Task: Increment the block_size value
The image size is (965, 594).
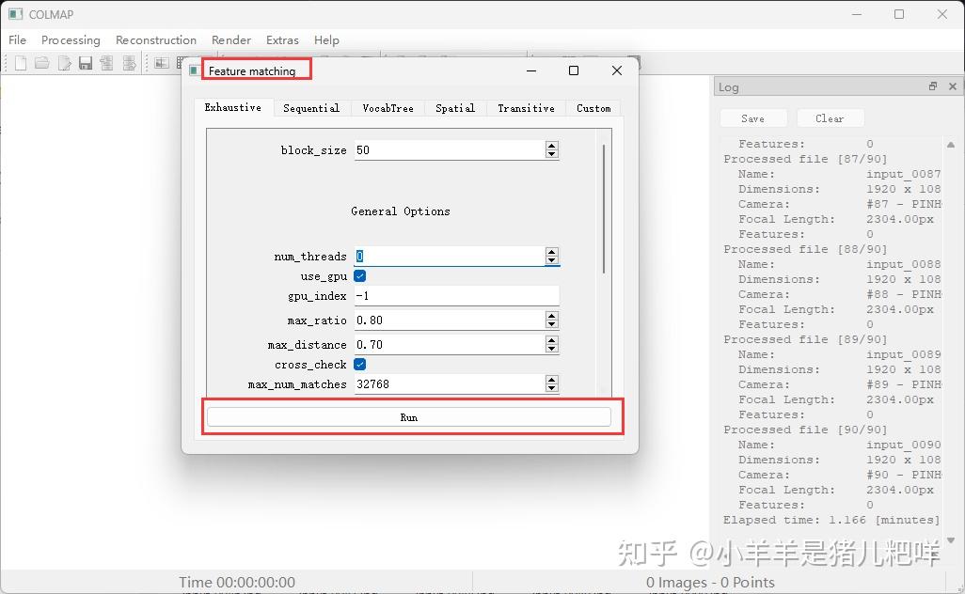Action: [552, 145]
